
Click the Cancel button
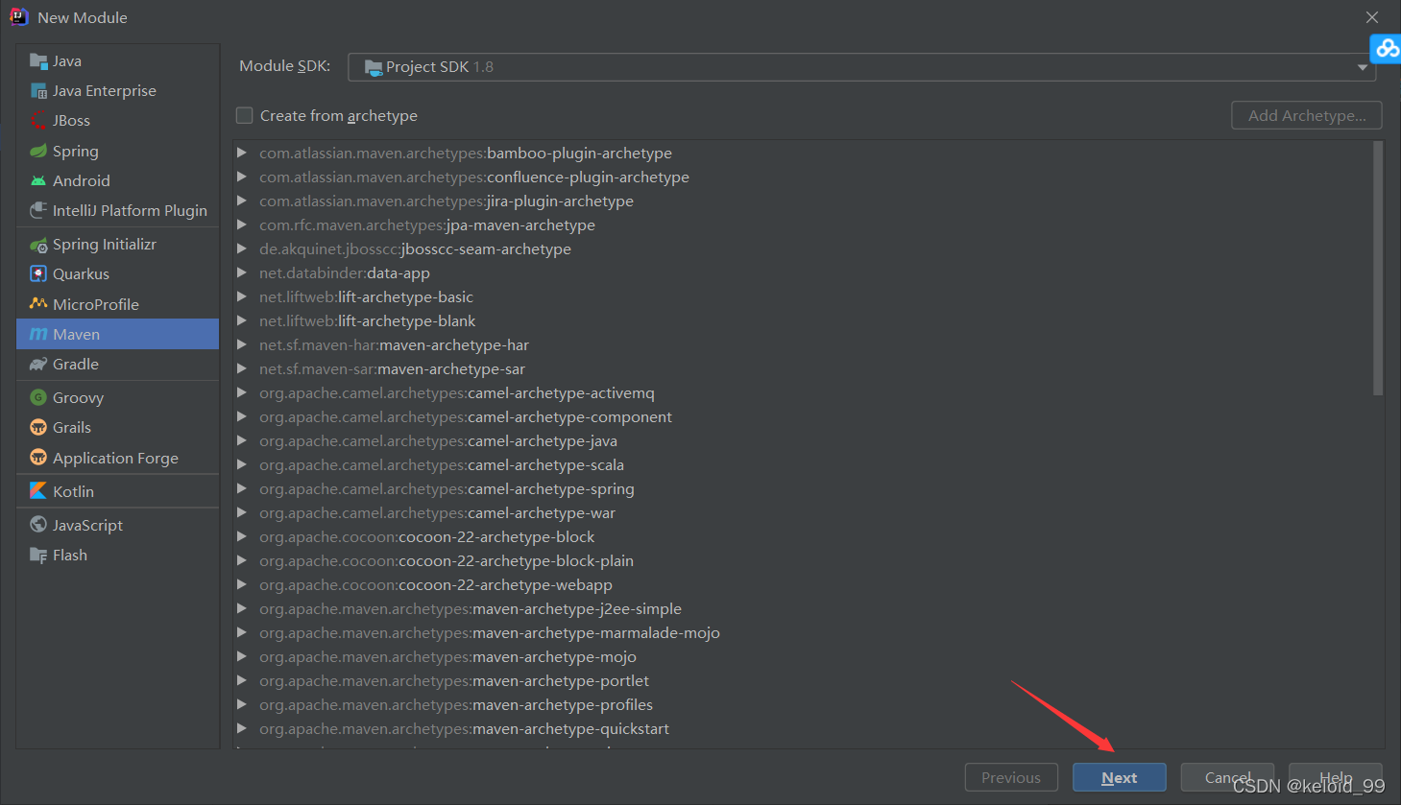(x=1227, y=778)
